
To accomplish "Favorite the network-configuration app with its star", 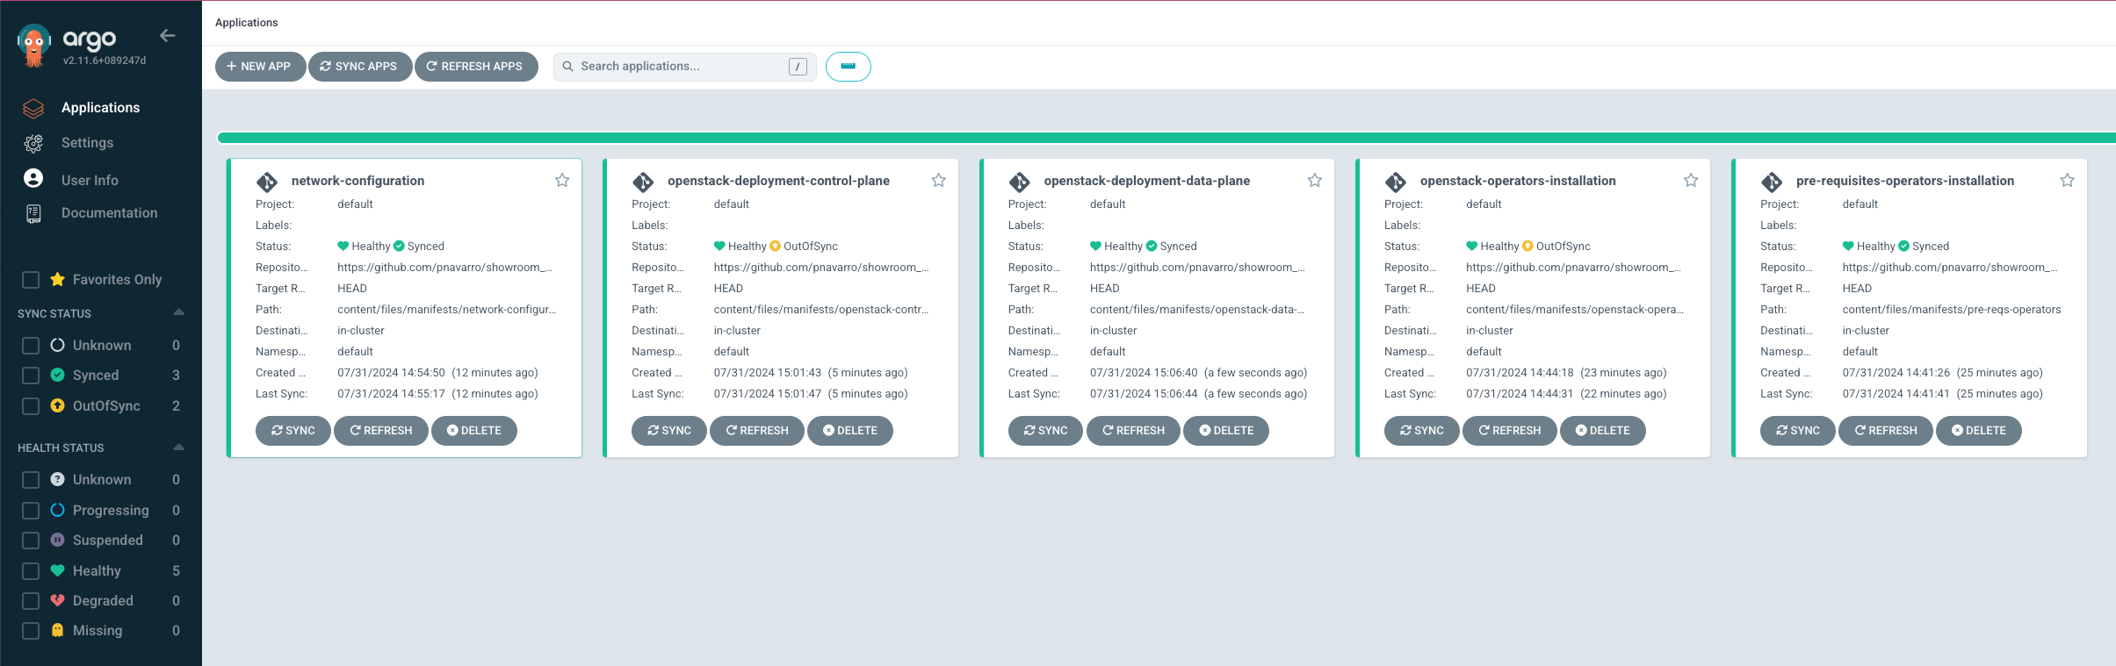I will tap(562, 180).
